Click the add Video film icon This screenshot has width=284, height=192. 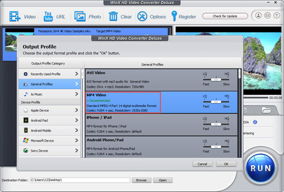pos(15,16)
